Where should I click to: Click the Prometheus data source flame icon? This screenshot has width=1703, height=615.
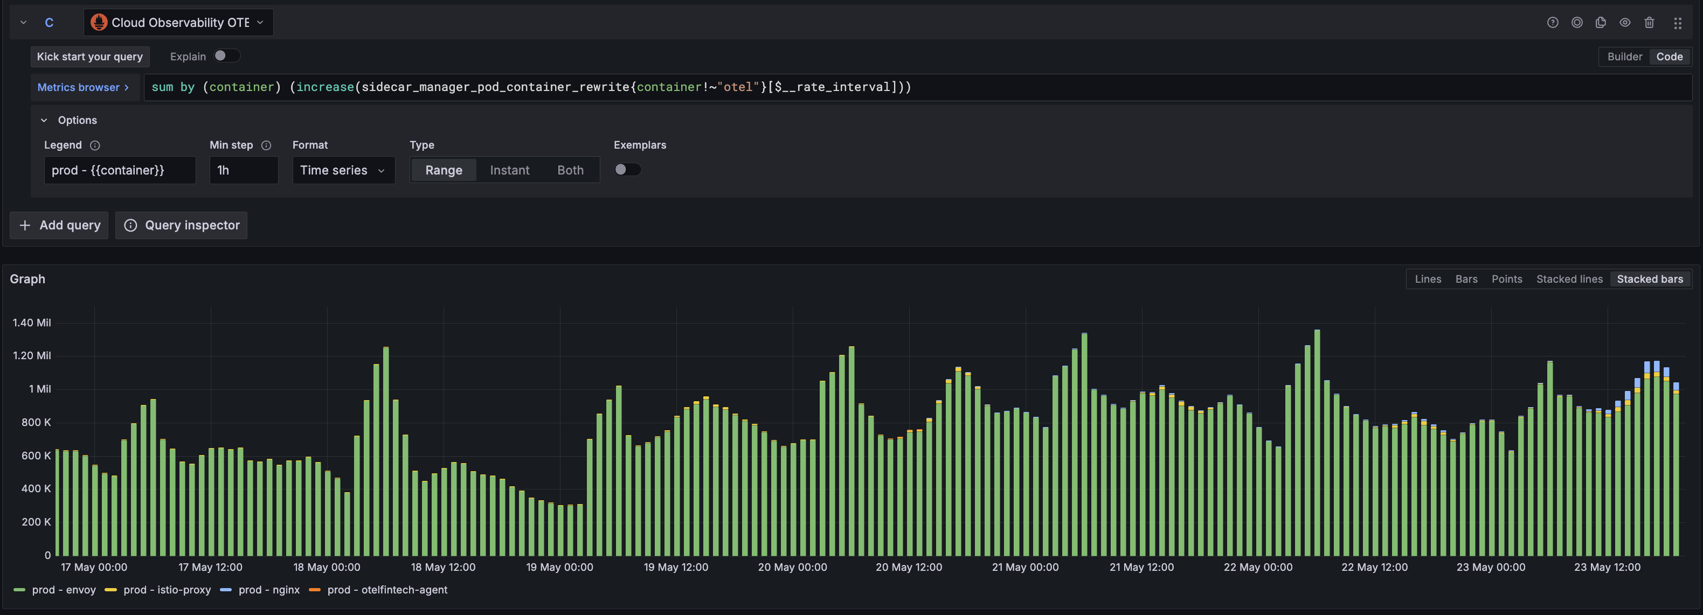click(x=99, y=23)
